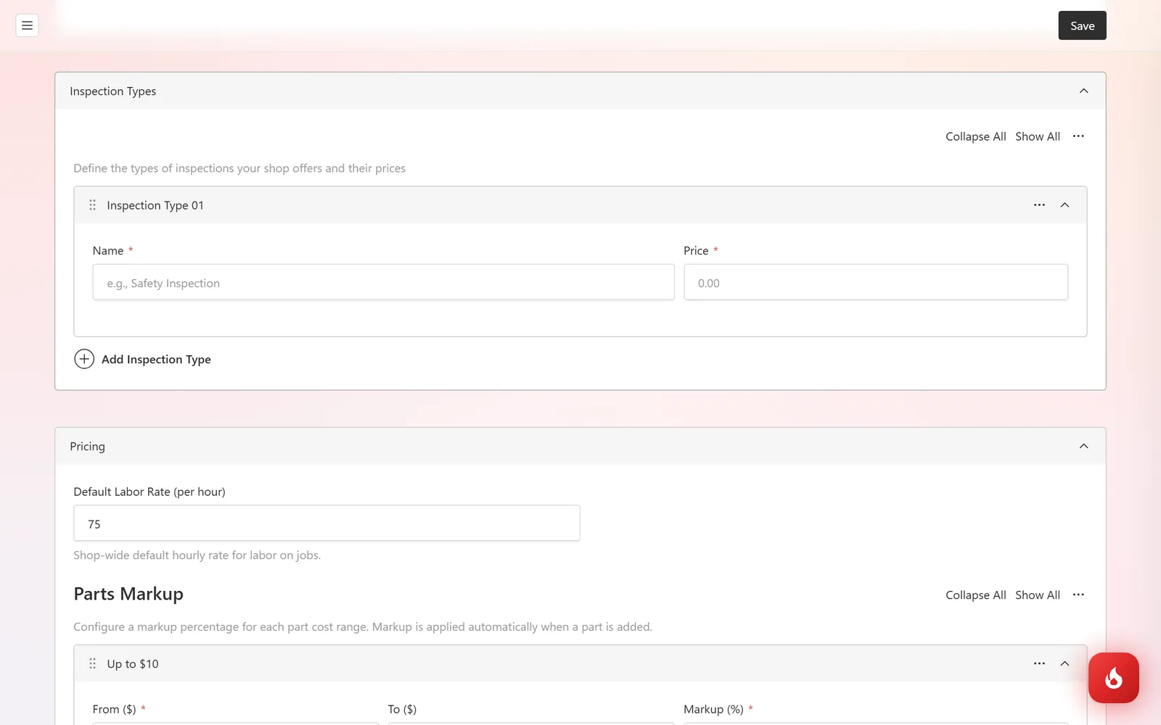1161x725 pixels.
Task: Click the Up to $10 row title
Action: 133,664
